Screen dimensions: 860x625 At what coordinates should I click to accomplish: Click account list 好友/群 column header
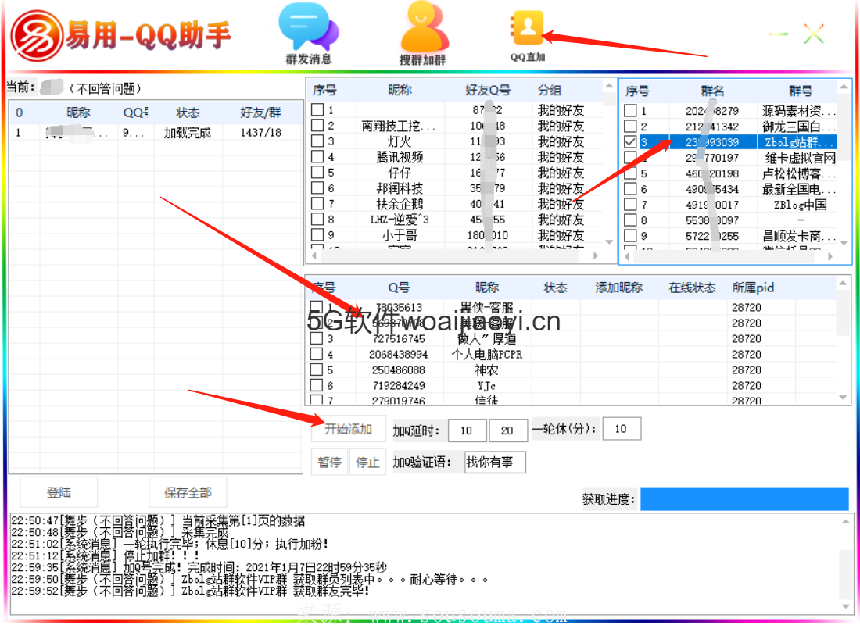[260, 112]
